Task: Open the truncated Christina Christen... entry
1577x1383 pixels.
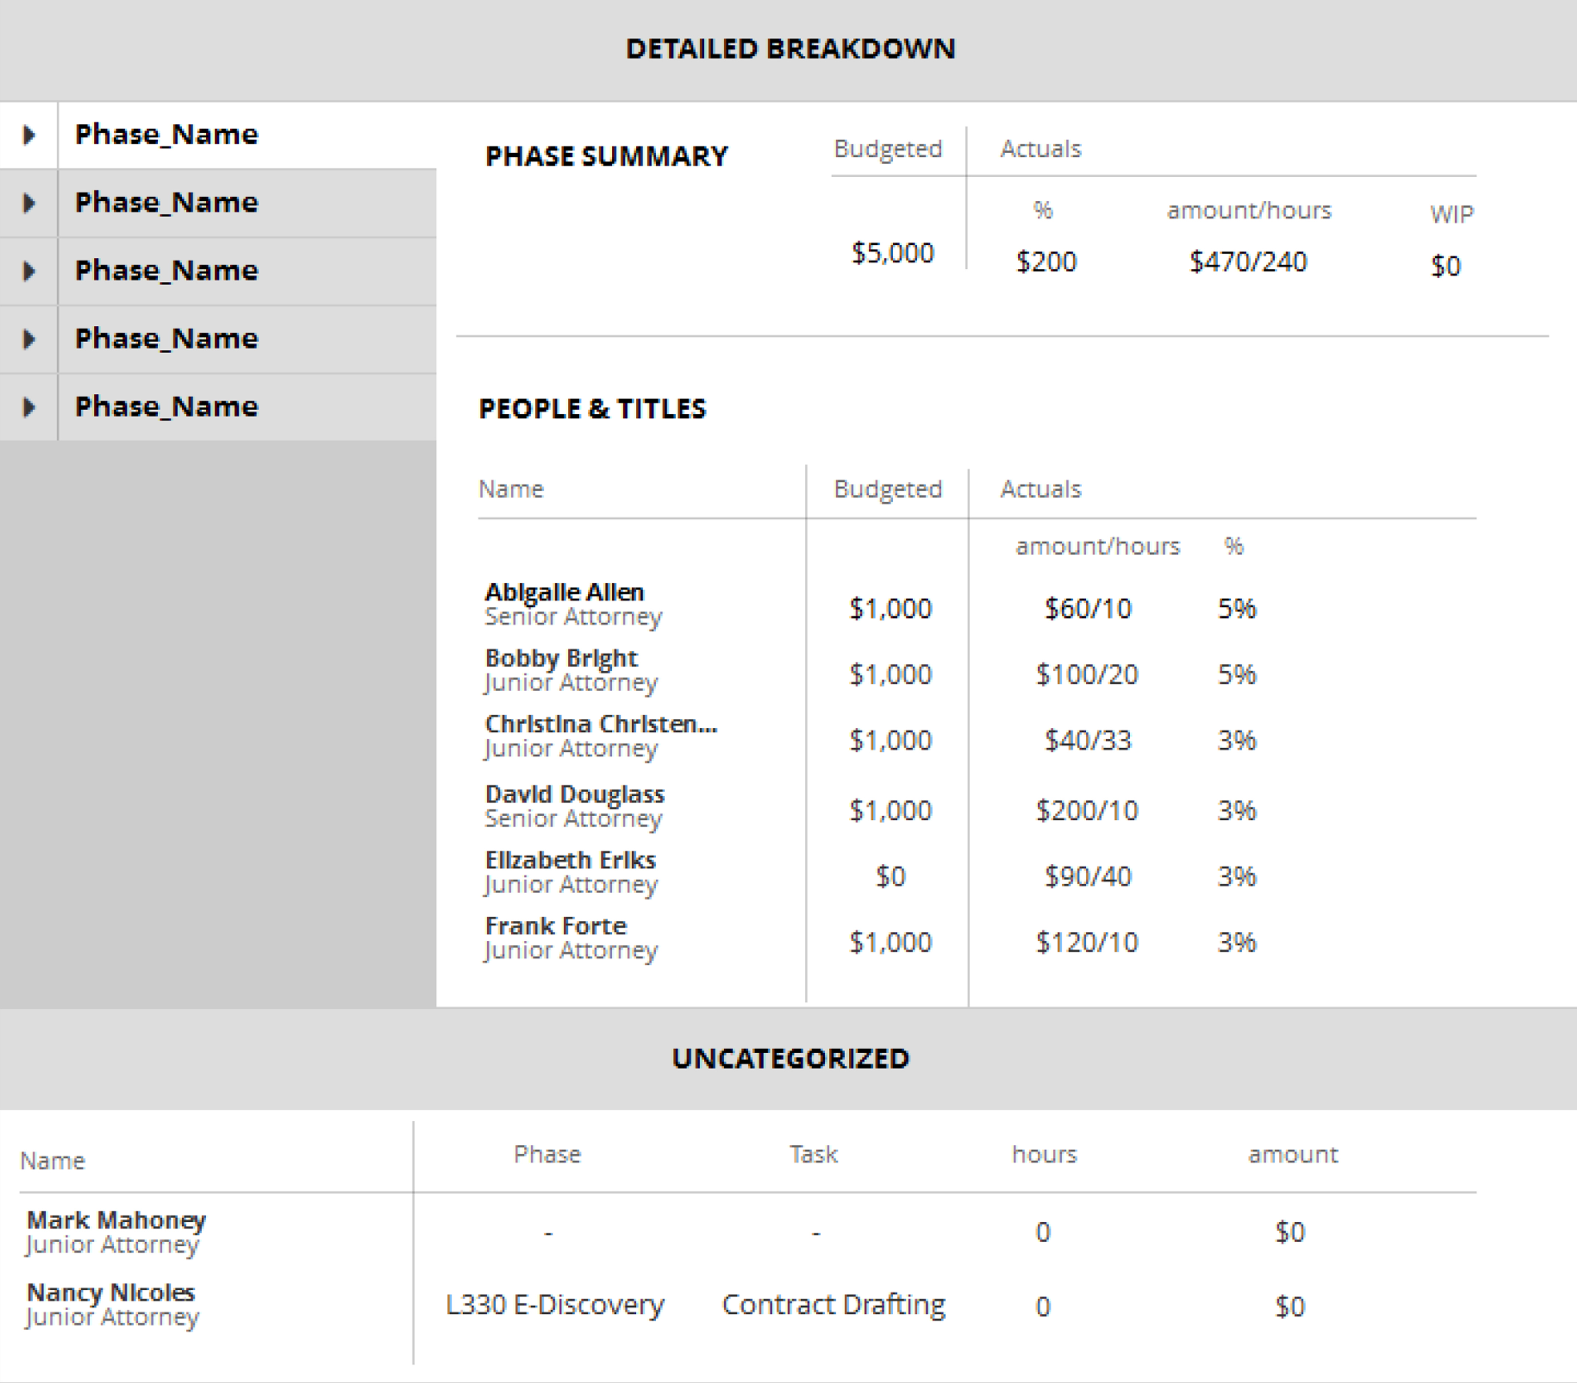Action: [600, 724]
